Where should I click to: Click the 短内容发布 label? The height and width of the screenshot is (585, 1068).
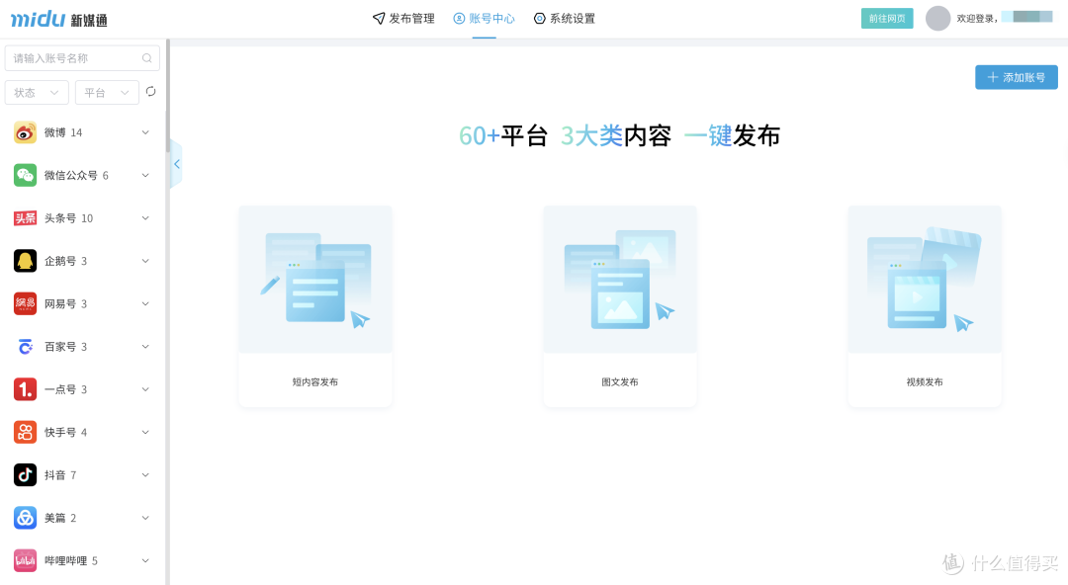pyautogui.click(x=315, y=382)
